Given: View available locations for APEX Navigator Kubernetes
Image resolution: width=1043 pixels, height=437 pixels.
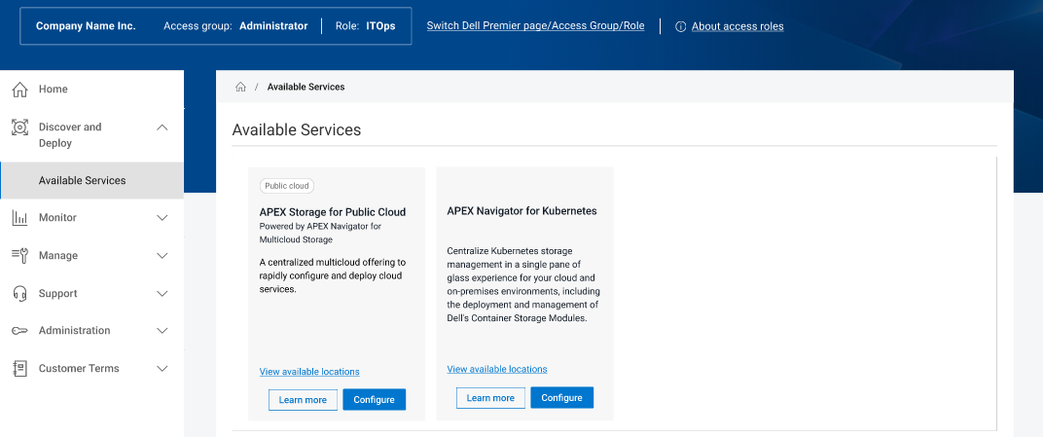Looking at the screenshot, I should pyautogui.click(x=497, y=369).
